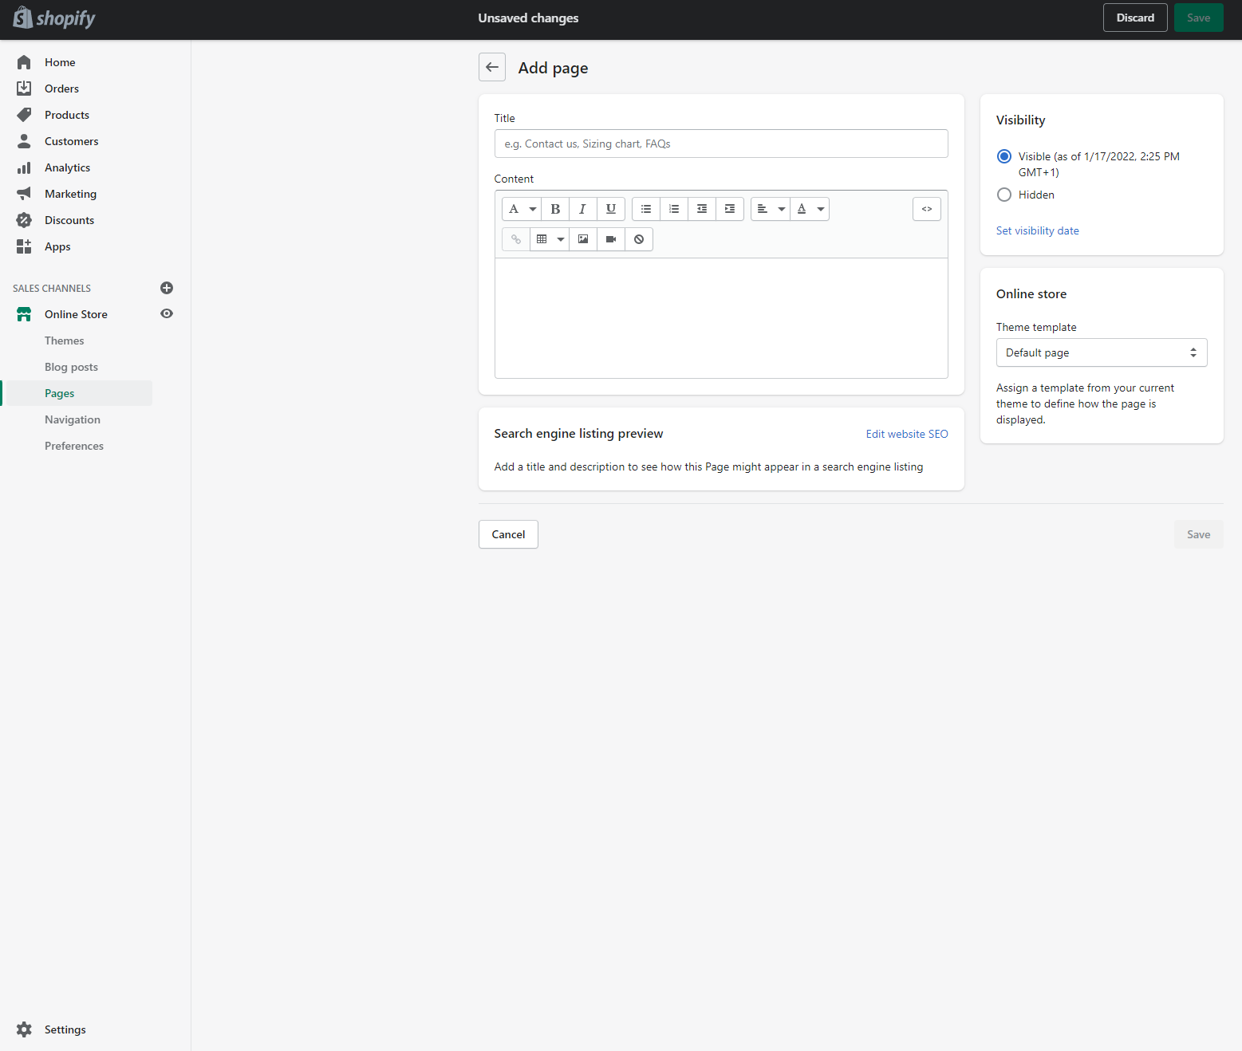The width and height of the screenshot is (1242, 1051).
Task: Click the insert image icon
Action: [583, 239]
